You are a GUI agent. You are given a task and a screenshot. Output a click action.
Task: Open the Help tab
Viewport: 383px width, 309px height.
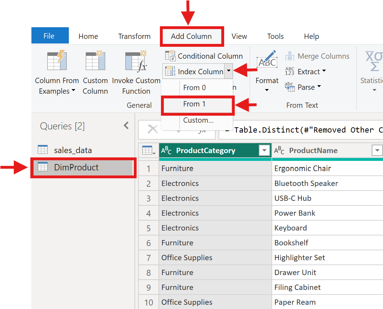point(311,36)
